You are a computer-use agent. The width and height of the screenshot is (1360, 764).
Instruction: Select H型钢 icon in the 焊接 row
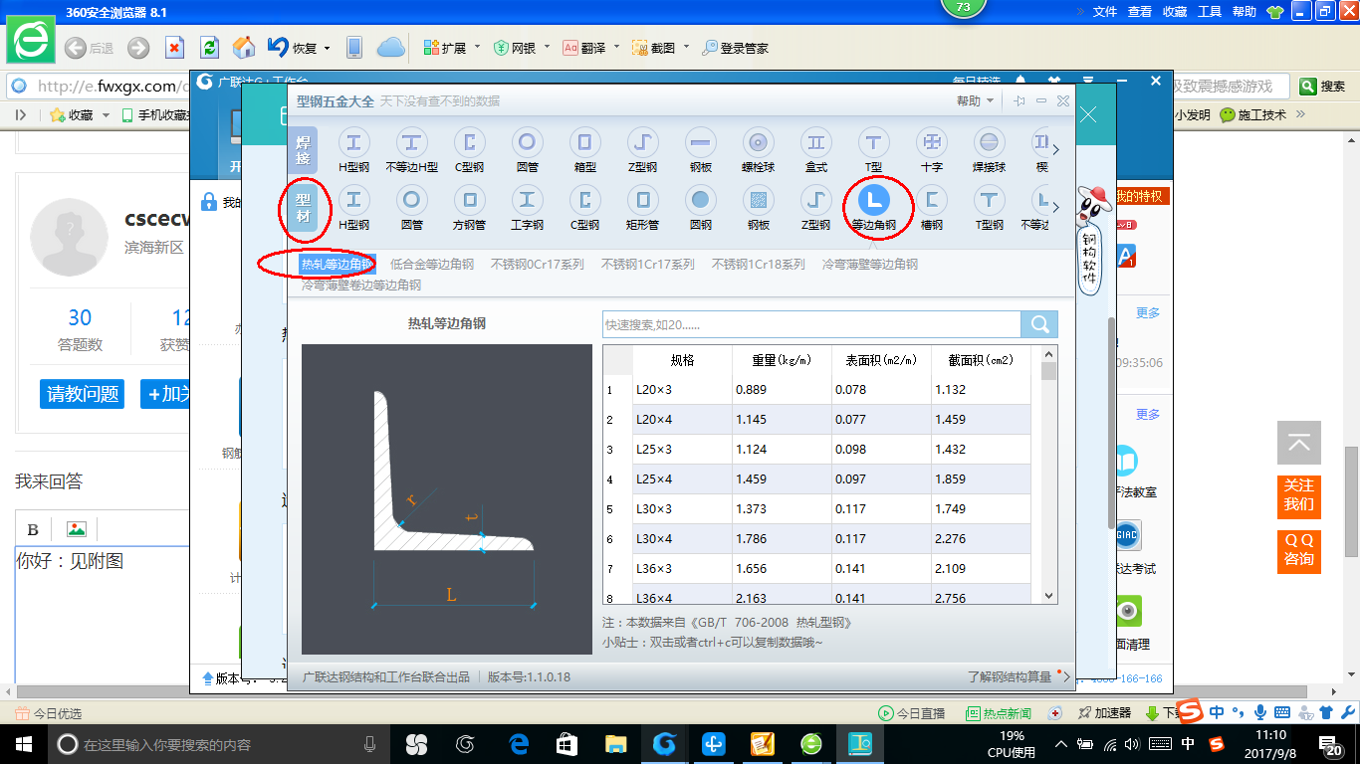pos(354,142)
